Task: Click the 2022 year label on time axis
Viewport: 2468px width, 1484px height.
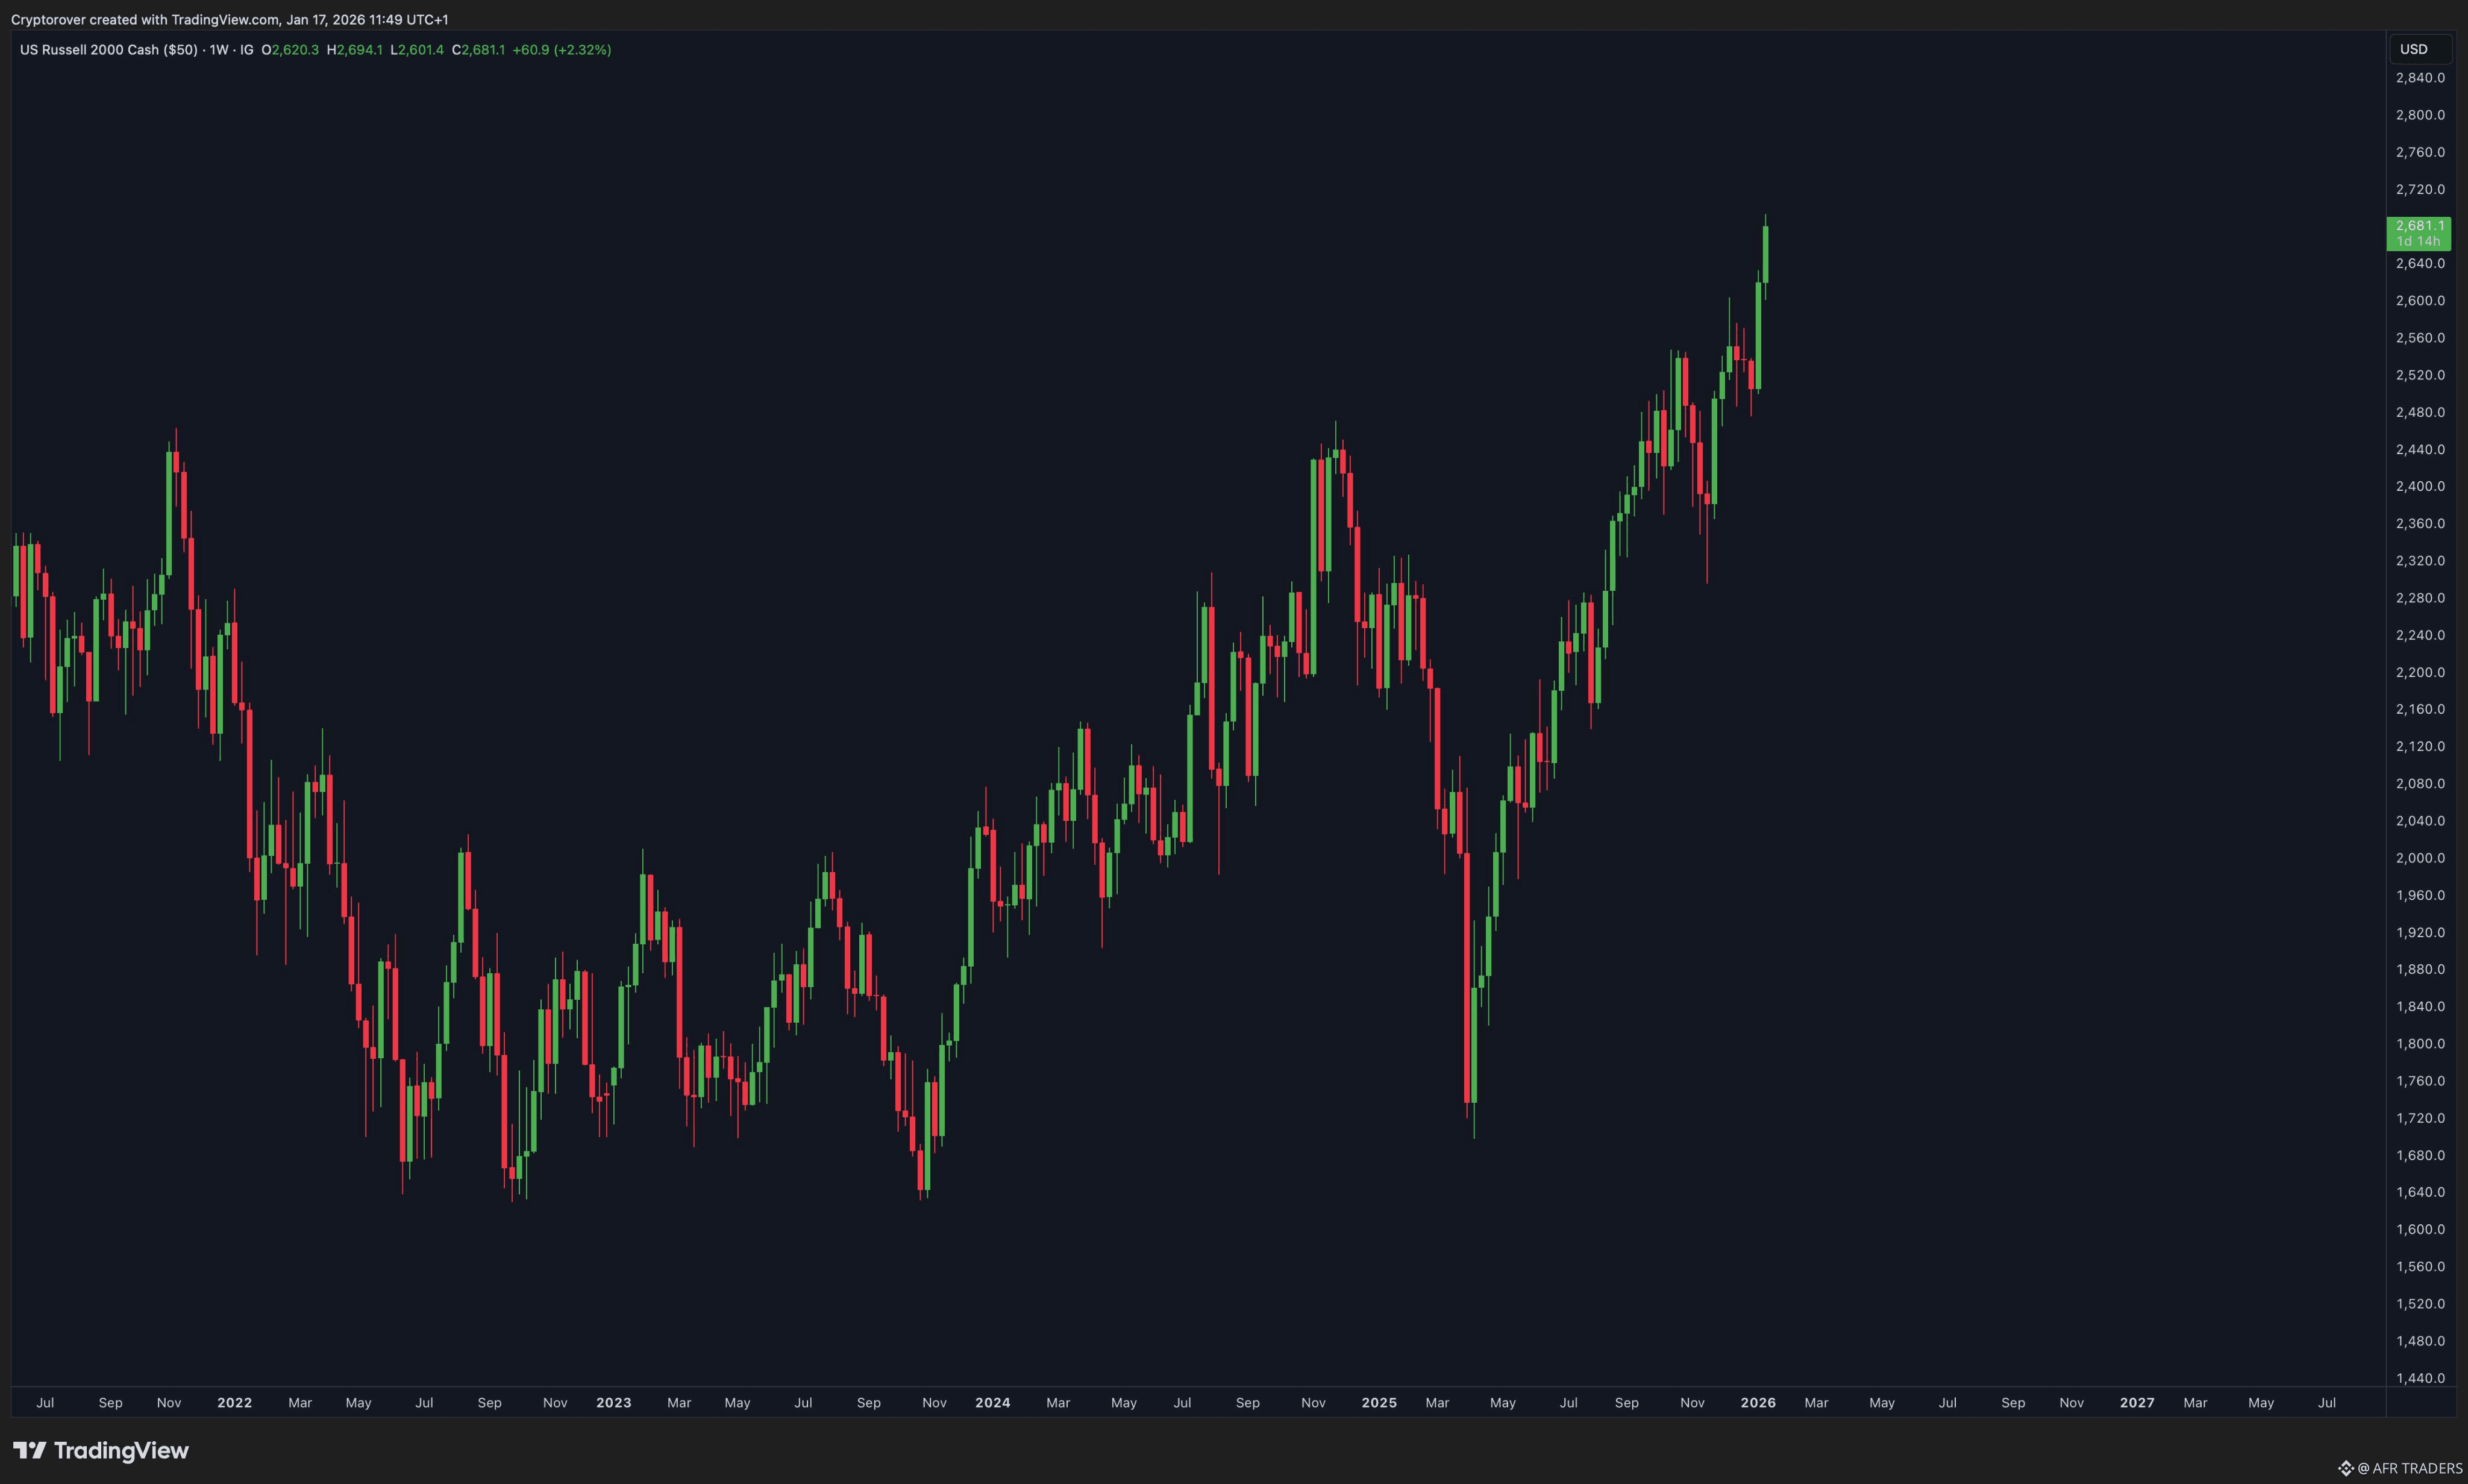Action: click(x=234, y=1402)
